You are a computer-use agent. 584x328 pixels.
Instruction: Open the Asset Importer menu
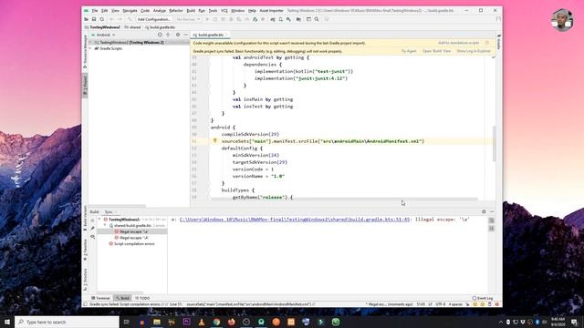(271, 10)
